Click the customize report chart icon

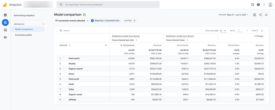(x=255, y=15)
